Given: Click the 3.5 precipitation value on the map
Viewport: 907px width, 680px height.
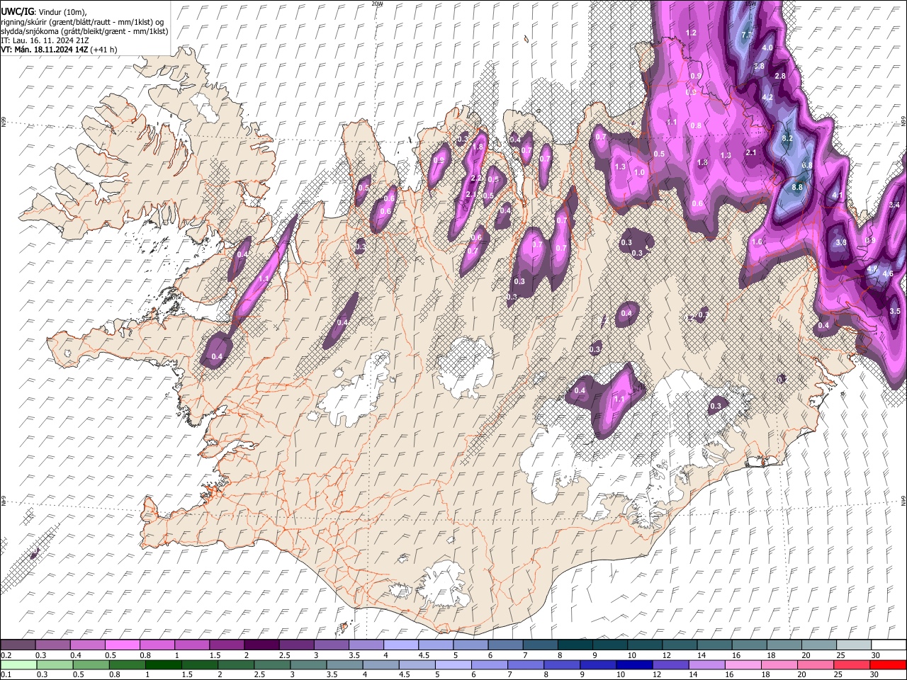Looking at the screenshot, I should (894, 311).
